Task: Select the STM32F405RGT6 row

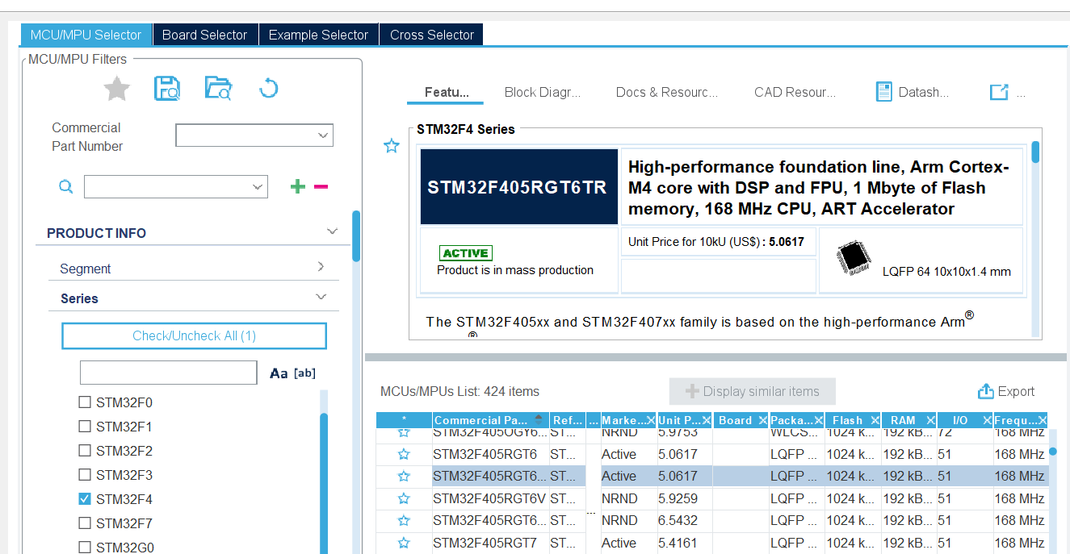Action: 712,454
